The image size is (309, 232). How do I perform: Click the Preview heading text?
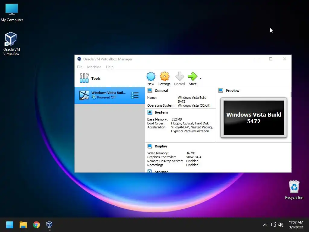click(x=232, y=91)
